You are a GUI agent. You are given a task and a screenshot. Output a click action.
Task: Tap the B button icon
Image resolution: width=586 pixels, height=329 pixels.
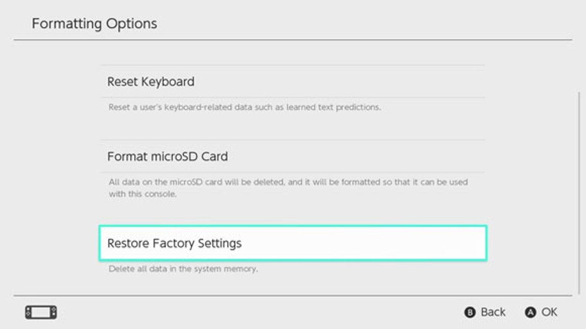coord(470,312)
